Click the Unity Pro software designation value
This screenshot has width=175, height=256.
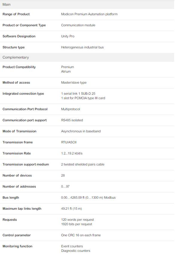click(x=68, y=36)
